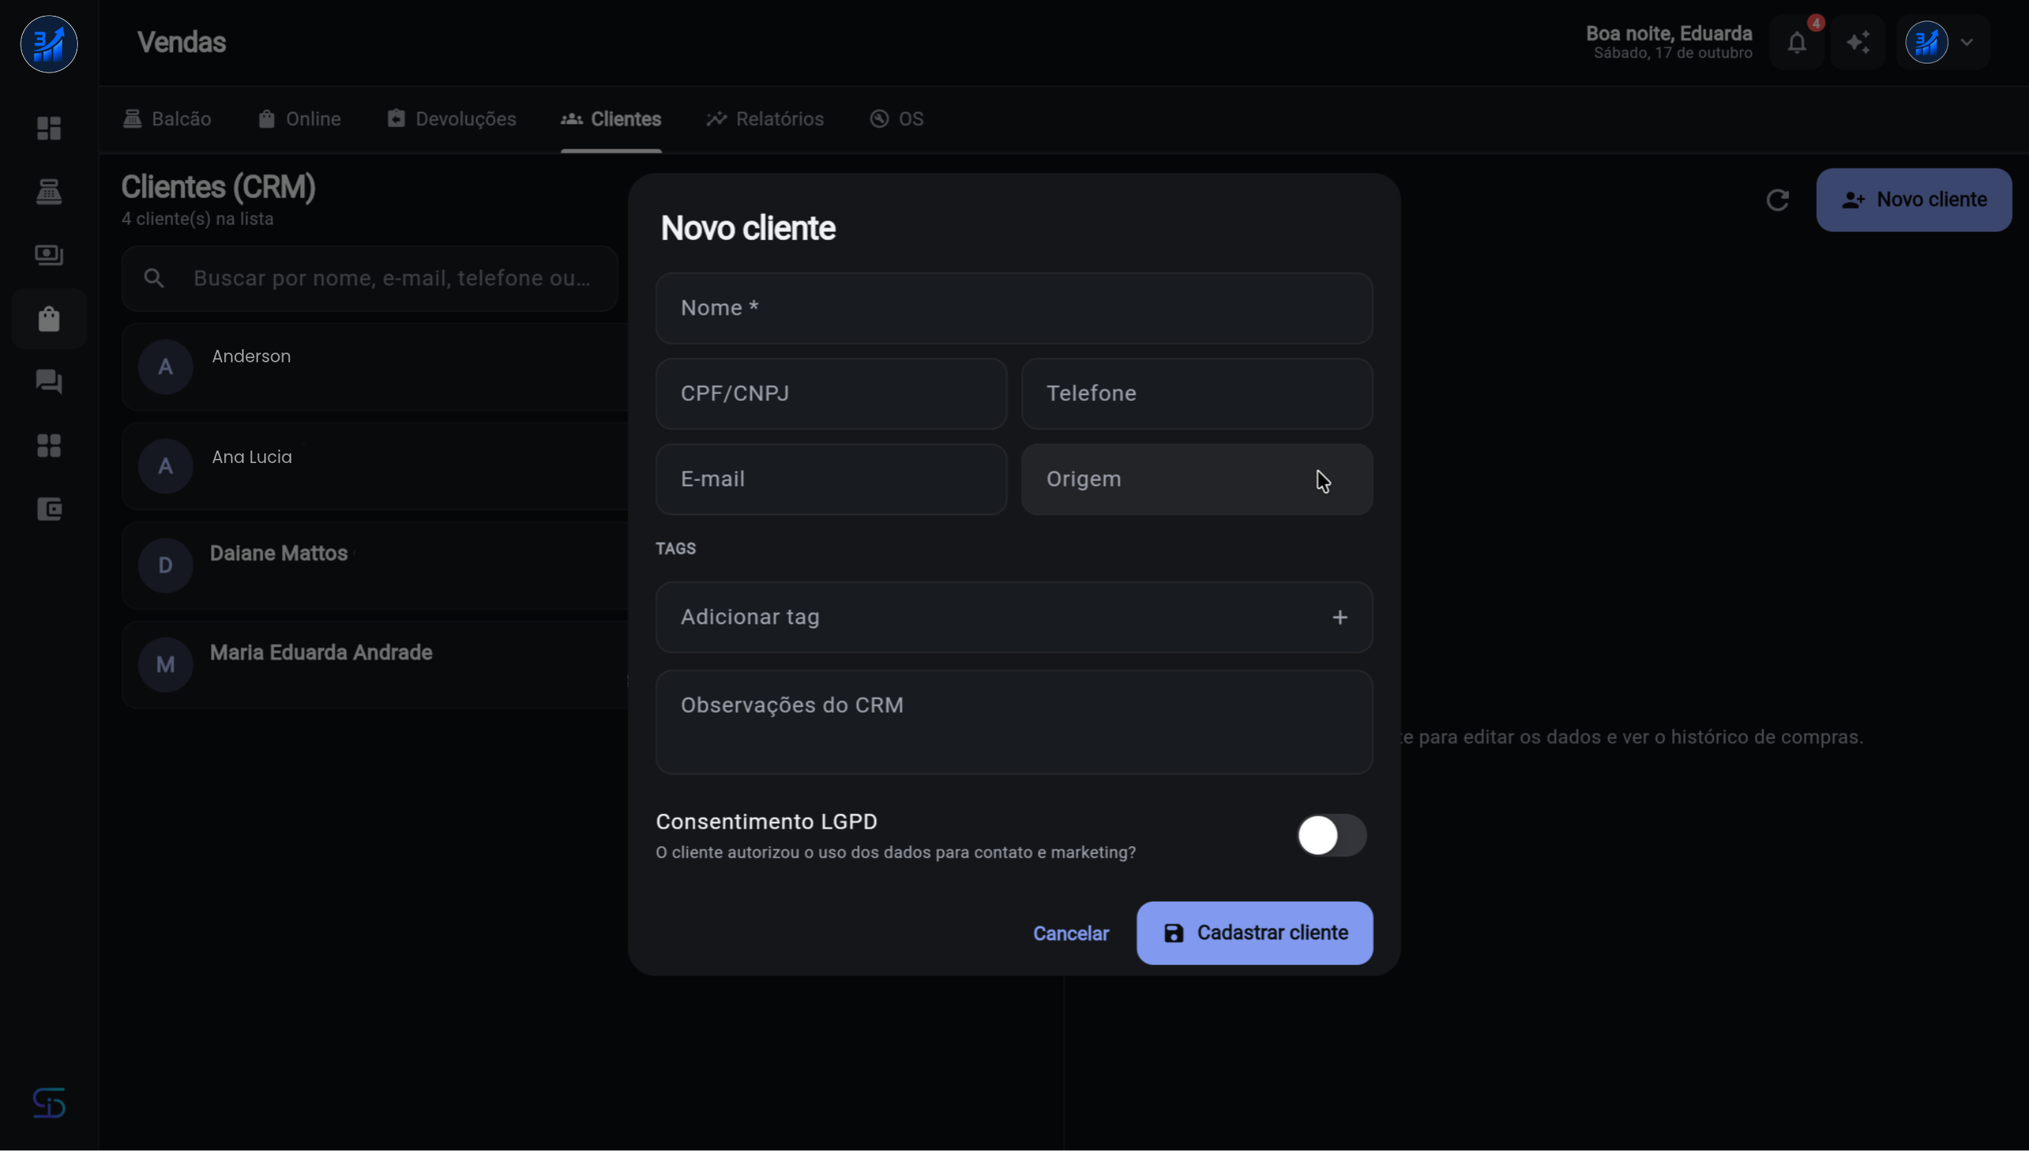Select client Ana Lucia

pos(375,466)
